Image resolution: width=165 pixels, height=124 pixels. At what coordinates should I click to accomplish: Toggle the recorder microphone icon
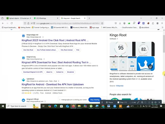[152, 102]
